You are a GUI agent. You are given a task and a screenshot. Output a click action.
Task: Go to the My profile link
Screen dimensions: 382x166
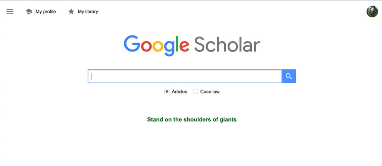(46, 12)
